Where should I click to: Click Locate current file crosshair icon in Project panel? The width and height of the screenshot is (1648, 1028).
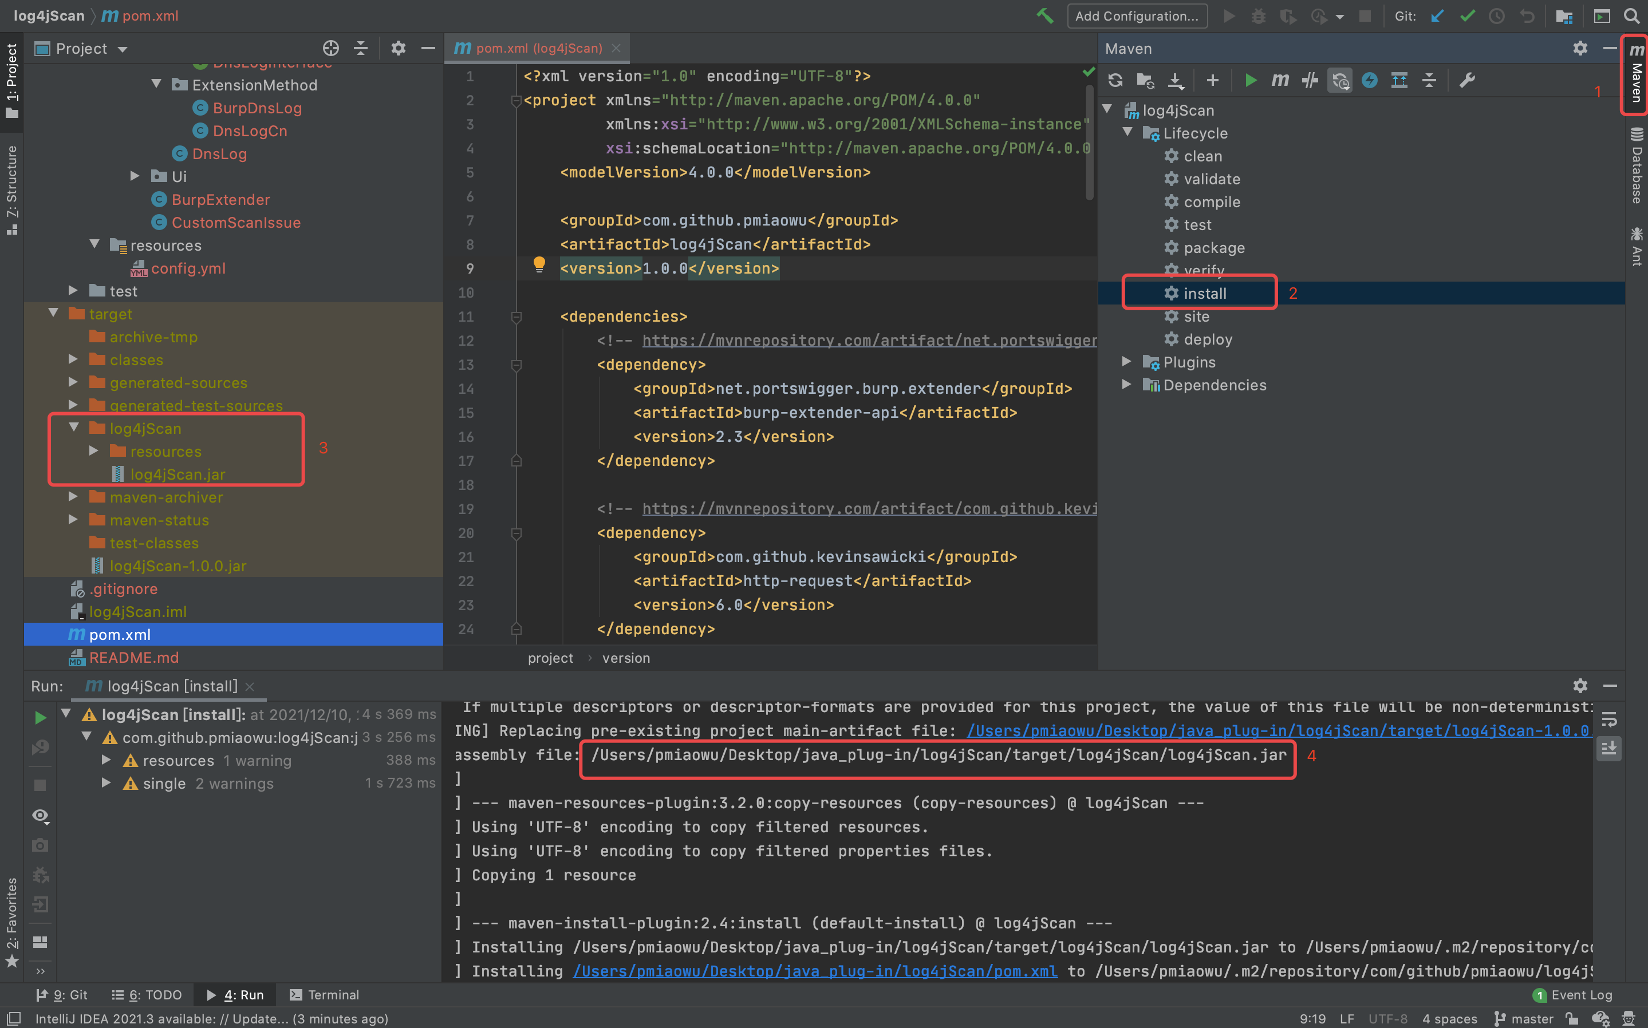(330, 48)
